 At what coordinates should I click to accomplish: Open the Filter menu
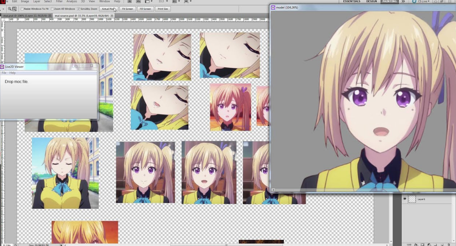[x=59, y=1]
